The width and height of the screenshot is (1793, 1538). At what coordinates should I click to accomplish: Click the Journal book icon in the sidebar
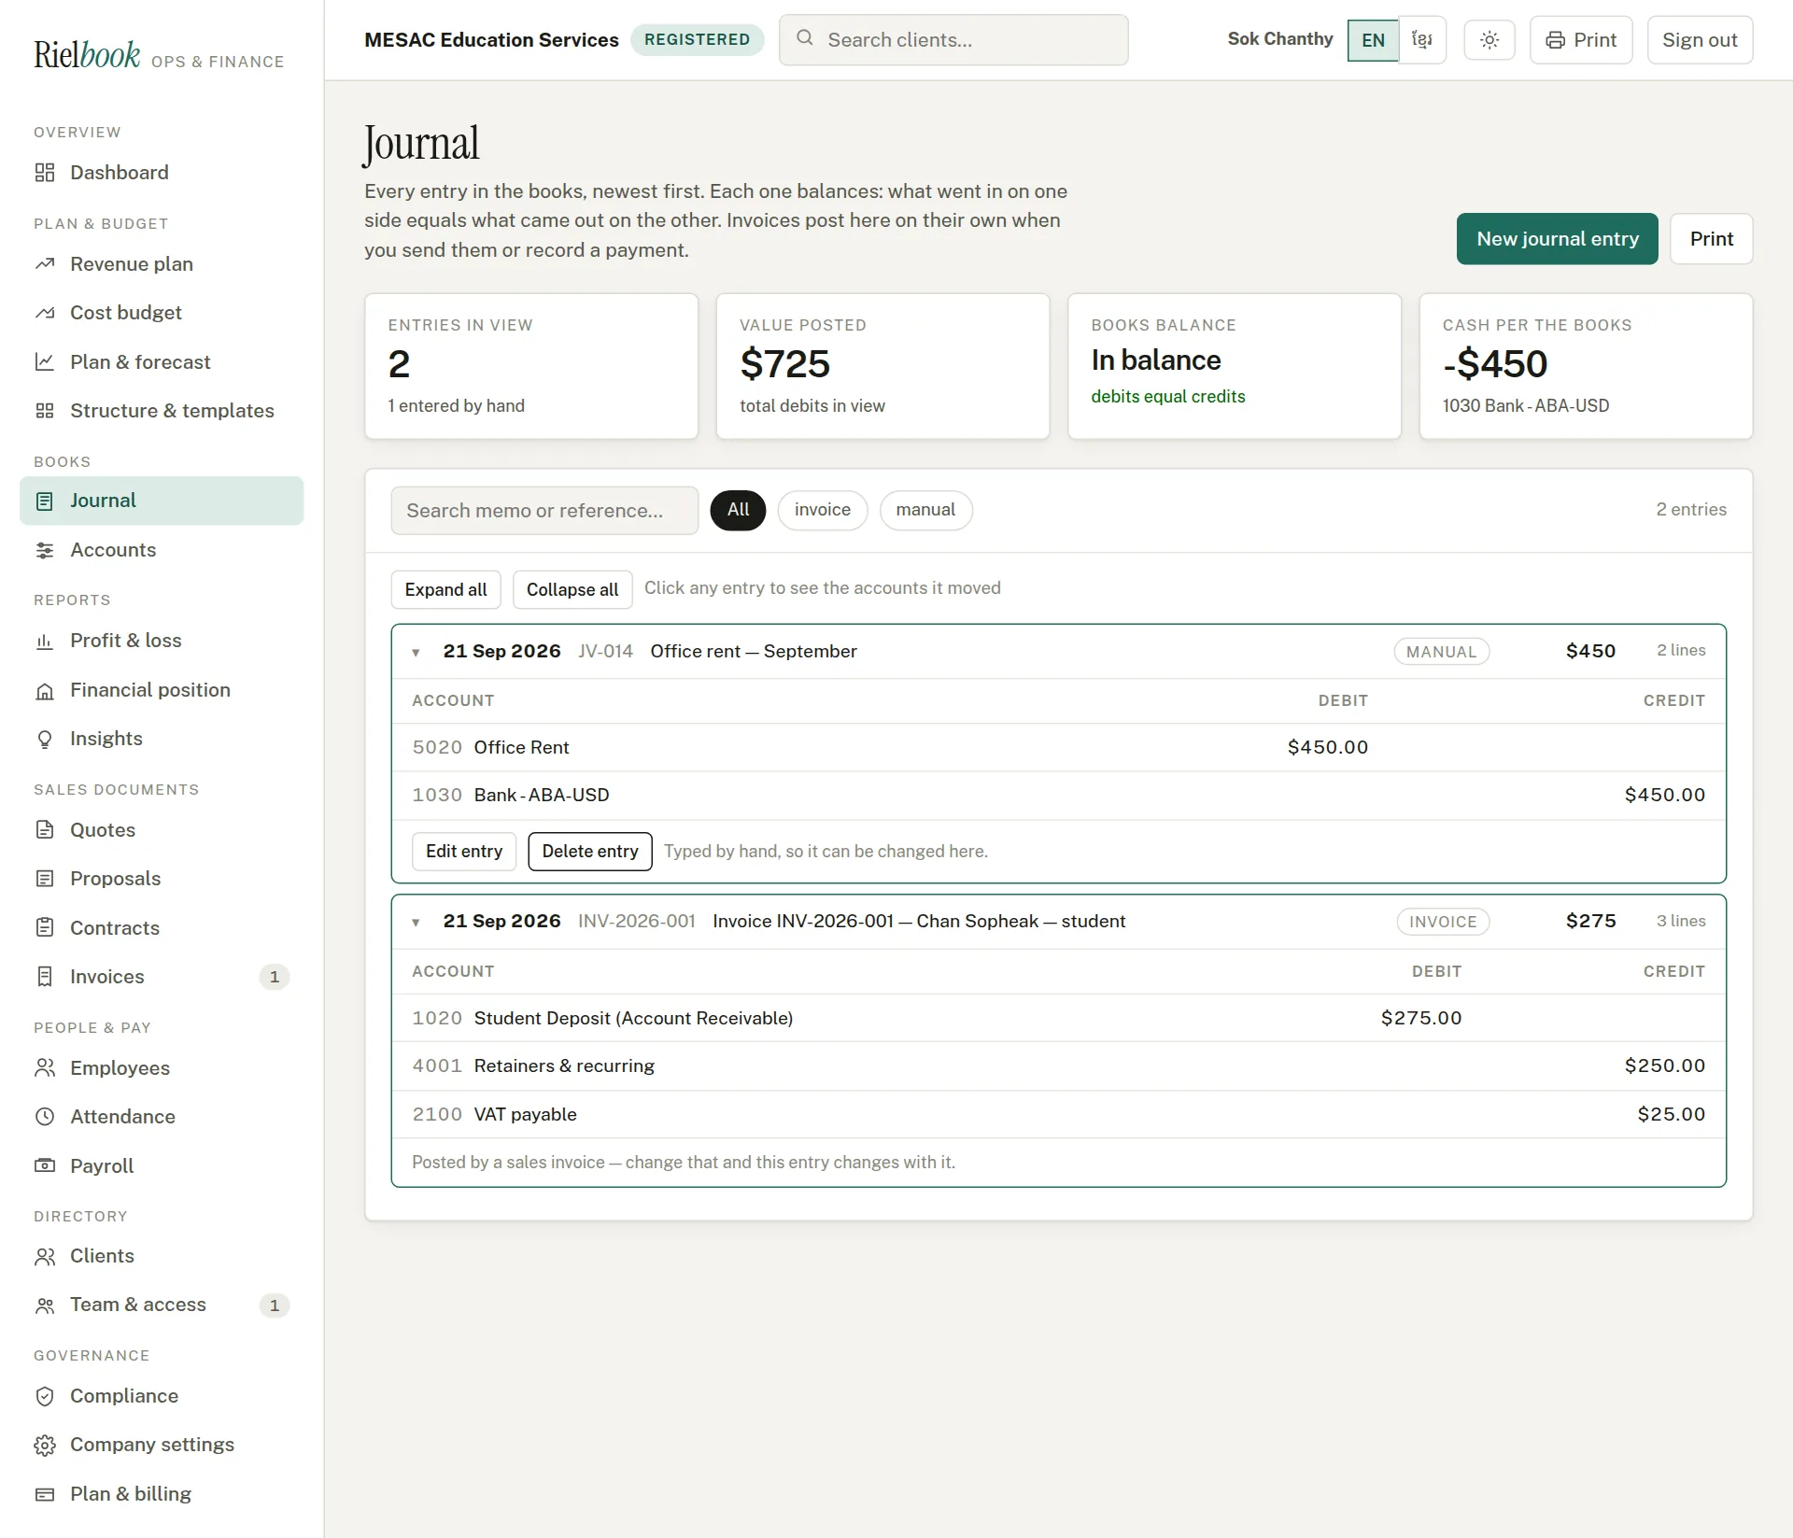pos(45,501)
